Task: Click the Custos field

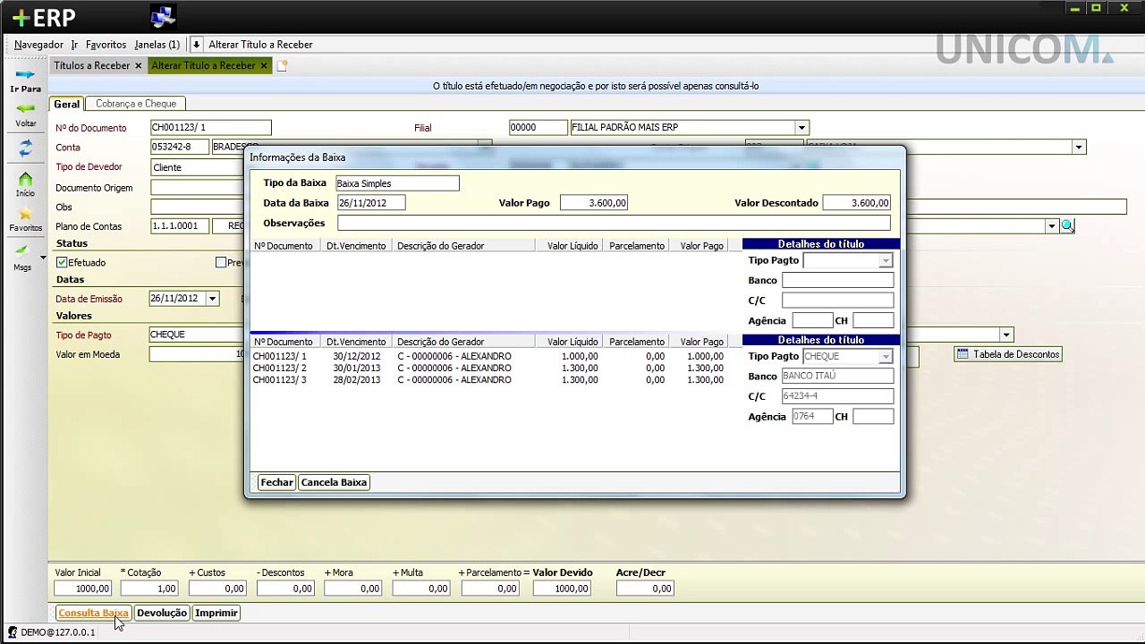Action: coord(217,589)
